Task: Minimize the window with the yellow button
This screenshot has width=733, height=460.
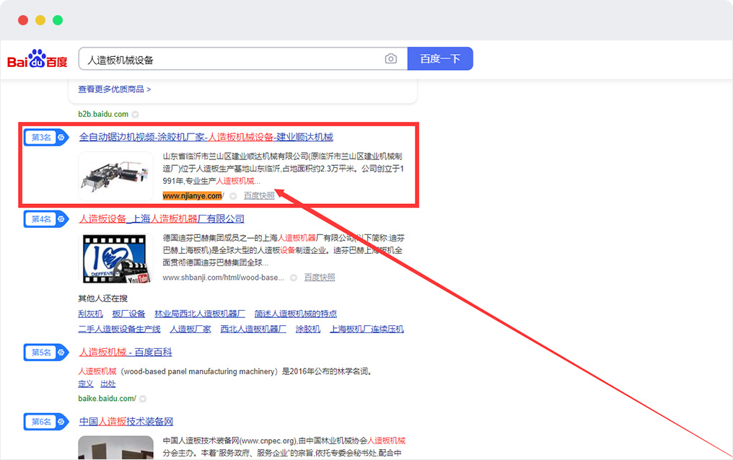Action: [x=40, y=20]
